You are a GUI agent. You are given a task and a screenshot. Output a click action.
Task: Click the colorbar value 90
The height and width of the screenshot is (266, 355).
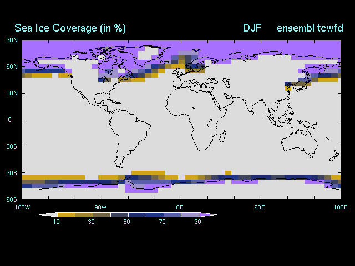click(197, 222)
